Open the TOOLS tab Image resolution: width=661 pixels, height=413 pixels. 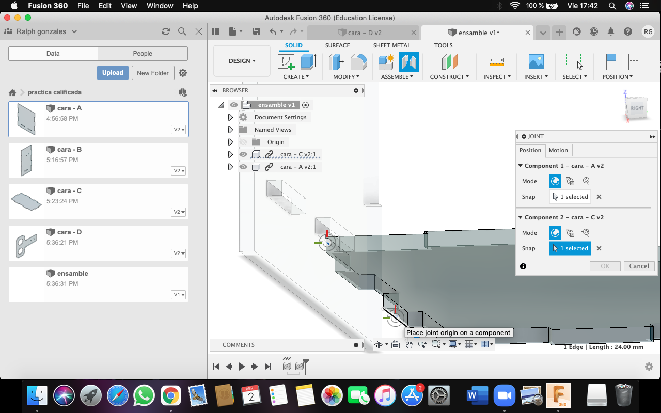(443, 45)
